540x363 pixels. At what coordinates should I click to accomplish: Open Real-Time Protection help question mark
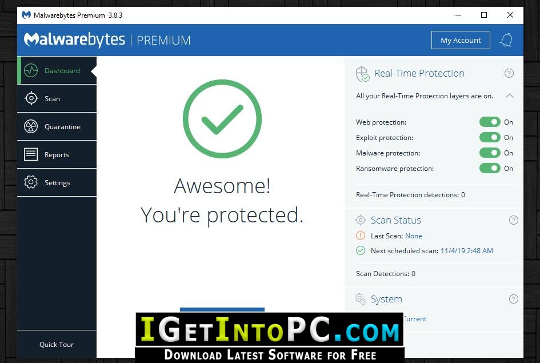509,73
